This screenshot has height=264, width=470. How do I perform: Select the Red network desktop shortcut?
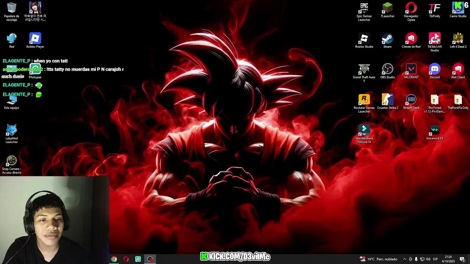click(x=12, y=40)
